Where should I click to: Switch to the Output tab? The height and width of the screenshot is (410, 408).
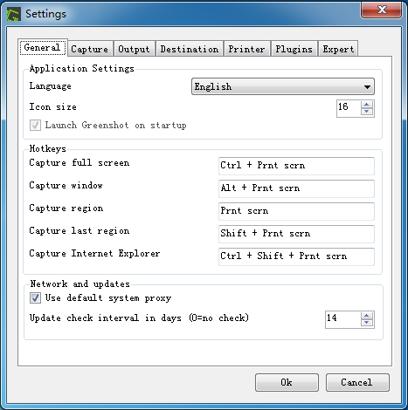(134, 49)
